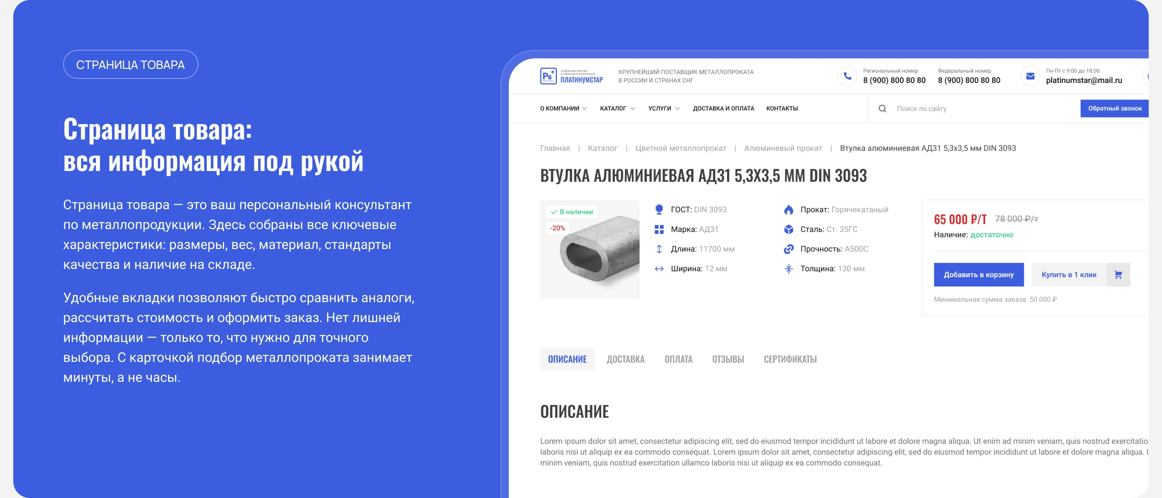Click the search magnifier icon
This screenshot has width=1162, height=498.
click(882, 109)
